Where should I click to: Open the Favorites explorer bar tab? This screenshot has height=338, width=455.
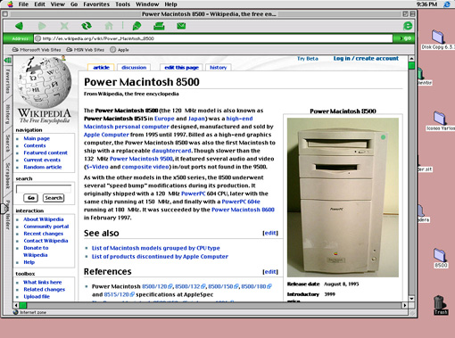pos(8,81)
